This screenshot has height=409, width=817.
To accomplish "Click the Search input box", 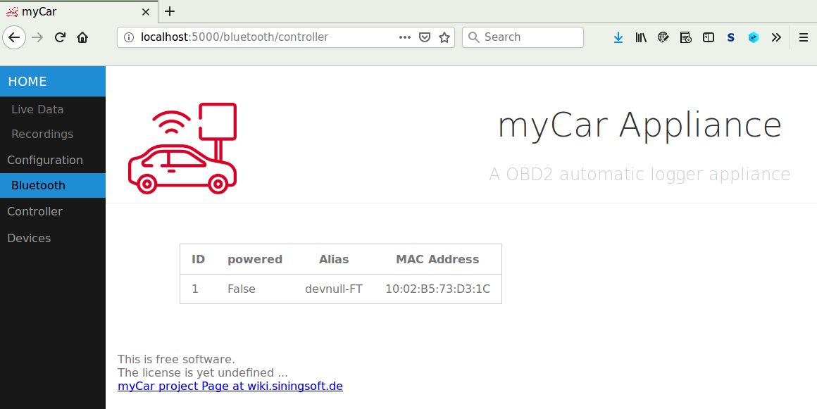I will [x=530, y=37].
